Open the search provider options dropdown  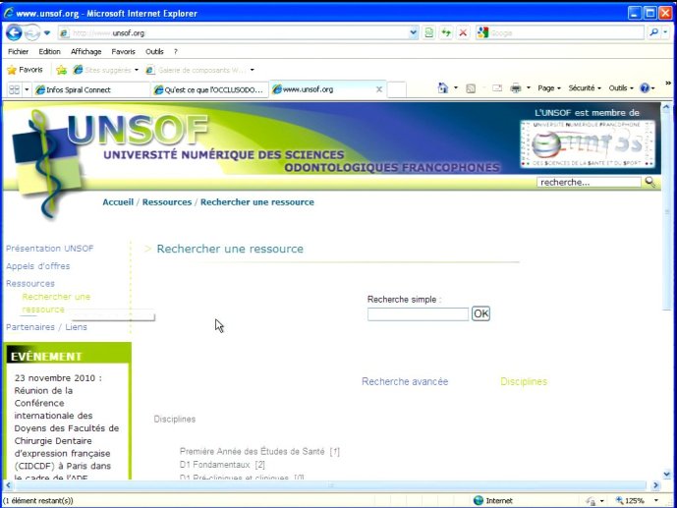[665, 32]
